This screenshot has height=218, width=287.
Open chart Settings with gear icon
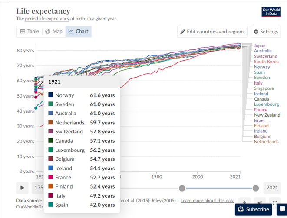coord(265,32)
